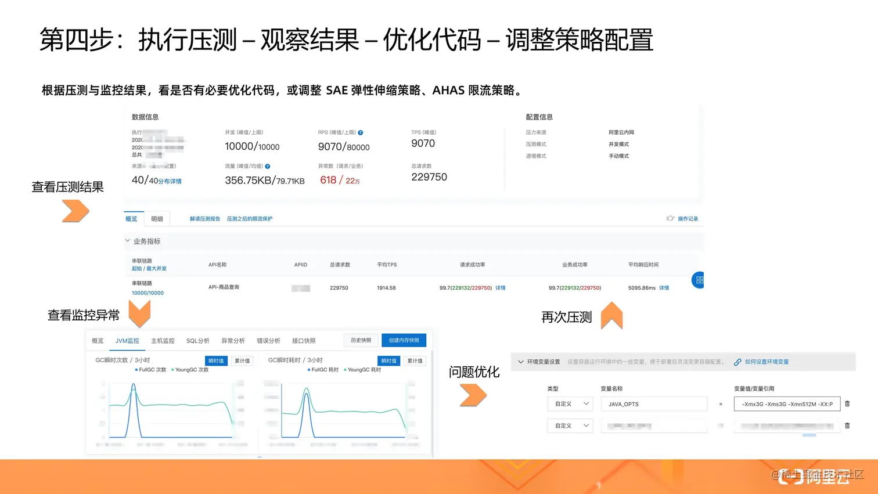Open the 分布详情 link

[170, 181]
